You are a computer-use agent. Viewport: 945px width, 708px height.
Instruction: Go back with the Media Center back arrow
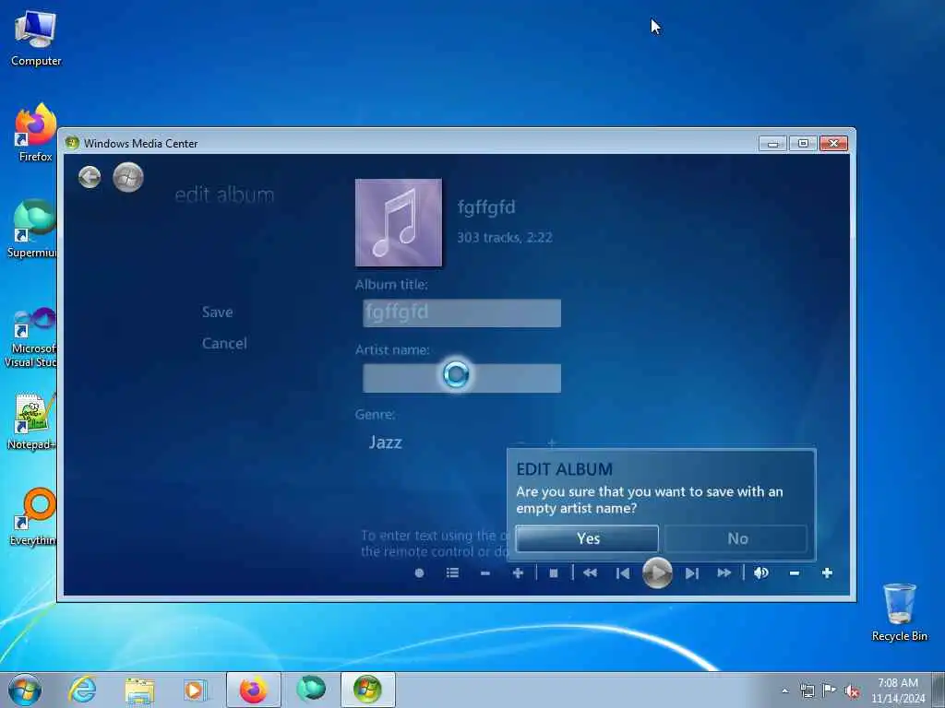pyautogui.click(x=90, y=177)
